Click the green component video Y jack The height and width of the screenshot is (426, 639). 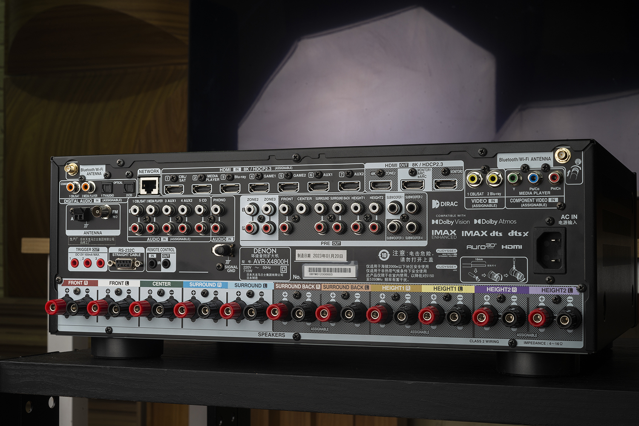click(515, 178)
